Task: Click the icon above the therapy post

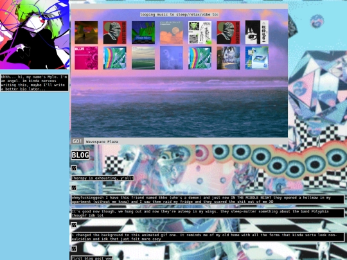Action: pyautogui.click(x=74, y=168)
